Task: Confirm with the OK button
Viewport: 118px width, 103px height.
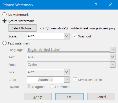Action: click(69, 97)
